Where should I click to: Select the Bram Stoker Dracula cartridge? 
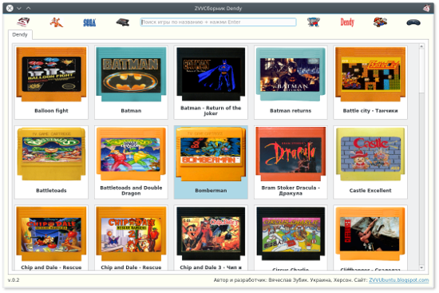pos(291,162)
